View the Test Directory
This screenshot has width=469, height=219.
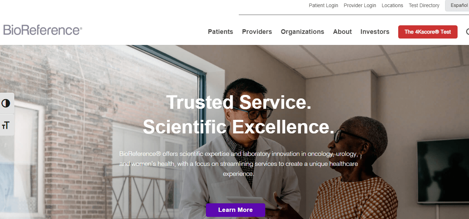pyautogui.click(x=424, y=5)
